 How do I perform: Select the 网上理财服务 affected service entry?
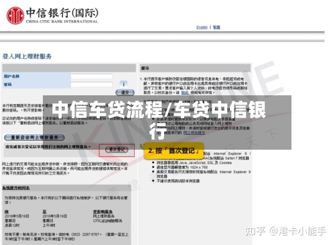104,216
